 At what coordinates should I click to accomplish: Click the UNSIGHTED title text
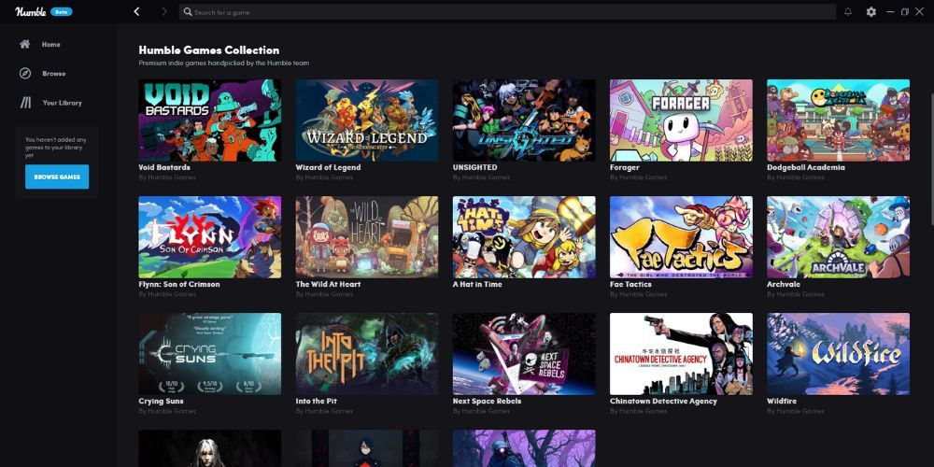[474, 167]
